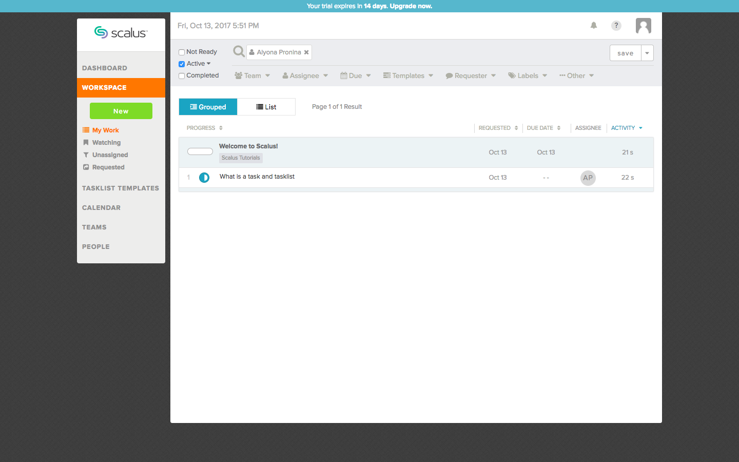
Task: Click the Scalus logo
Action: (x=121, y=33)
